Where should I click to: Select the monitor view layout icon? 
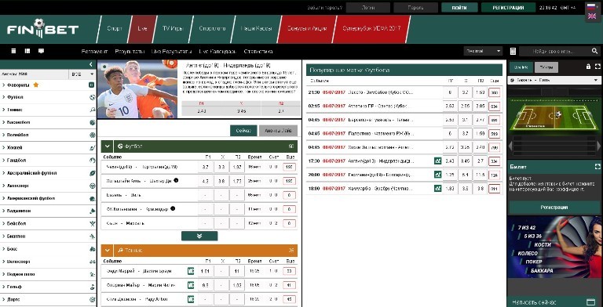[41, 51]
